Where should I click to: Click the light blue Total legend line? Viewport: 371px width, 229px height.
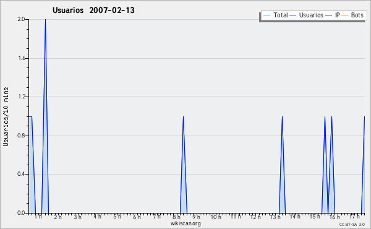[x=267, y=15]
